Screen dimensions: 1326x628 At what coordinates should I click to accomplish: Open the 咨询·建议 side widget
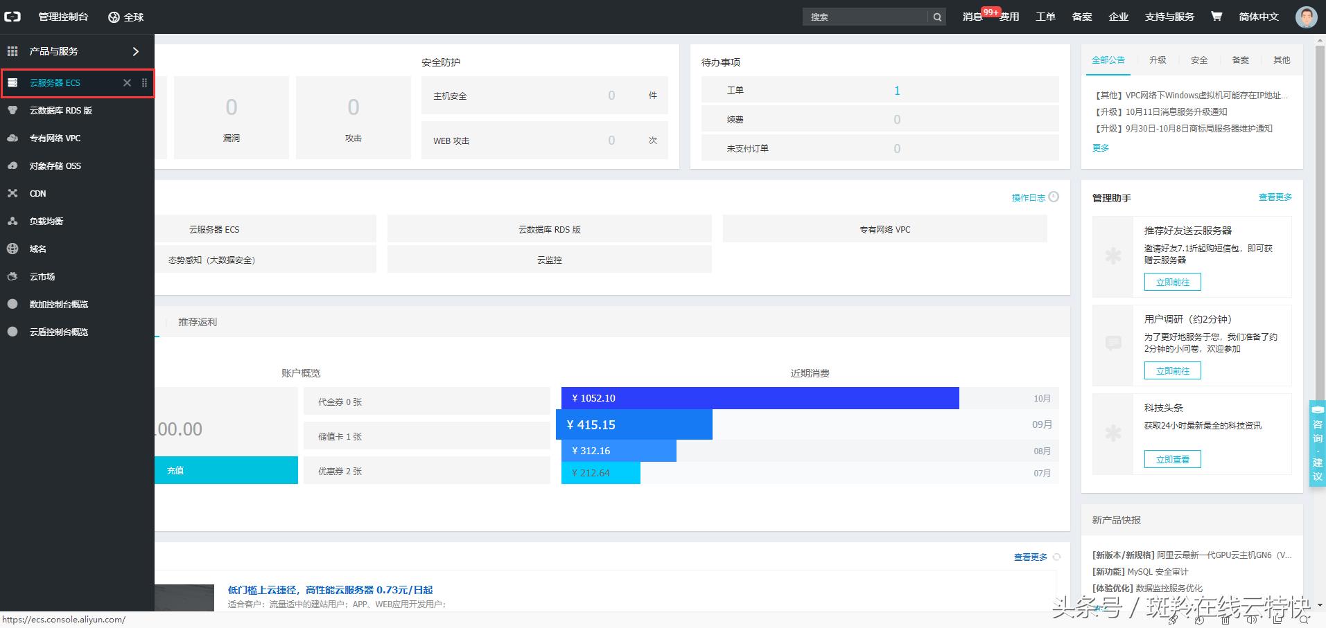tap(1317, 443)
